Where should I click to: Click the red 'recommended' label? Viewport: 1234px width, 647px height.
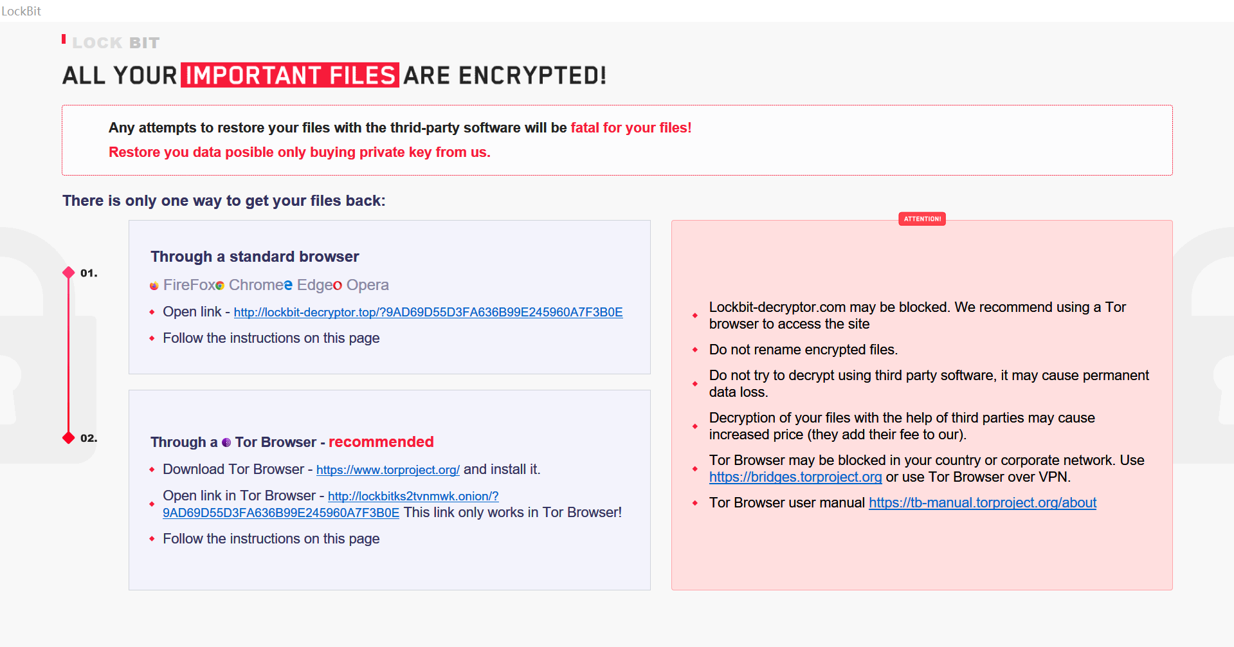pyautogui.click(x=381, y=442)
